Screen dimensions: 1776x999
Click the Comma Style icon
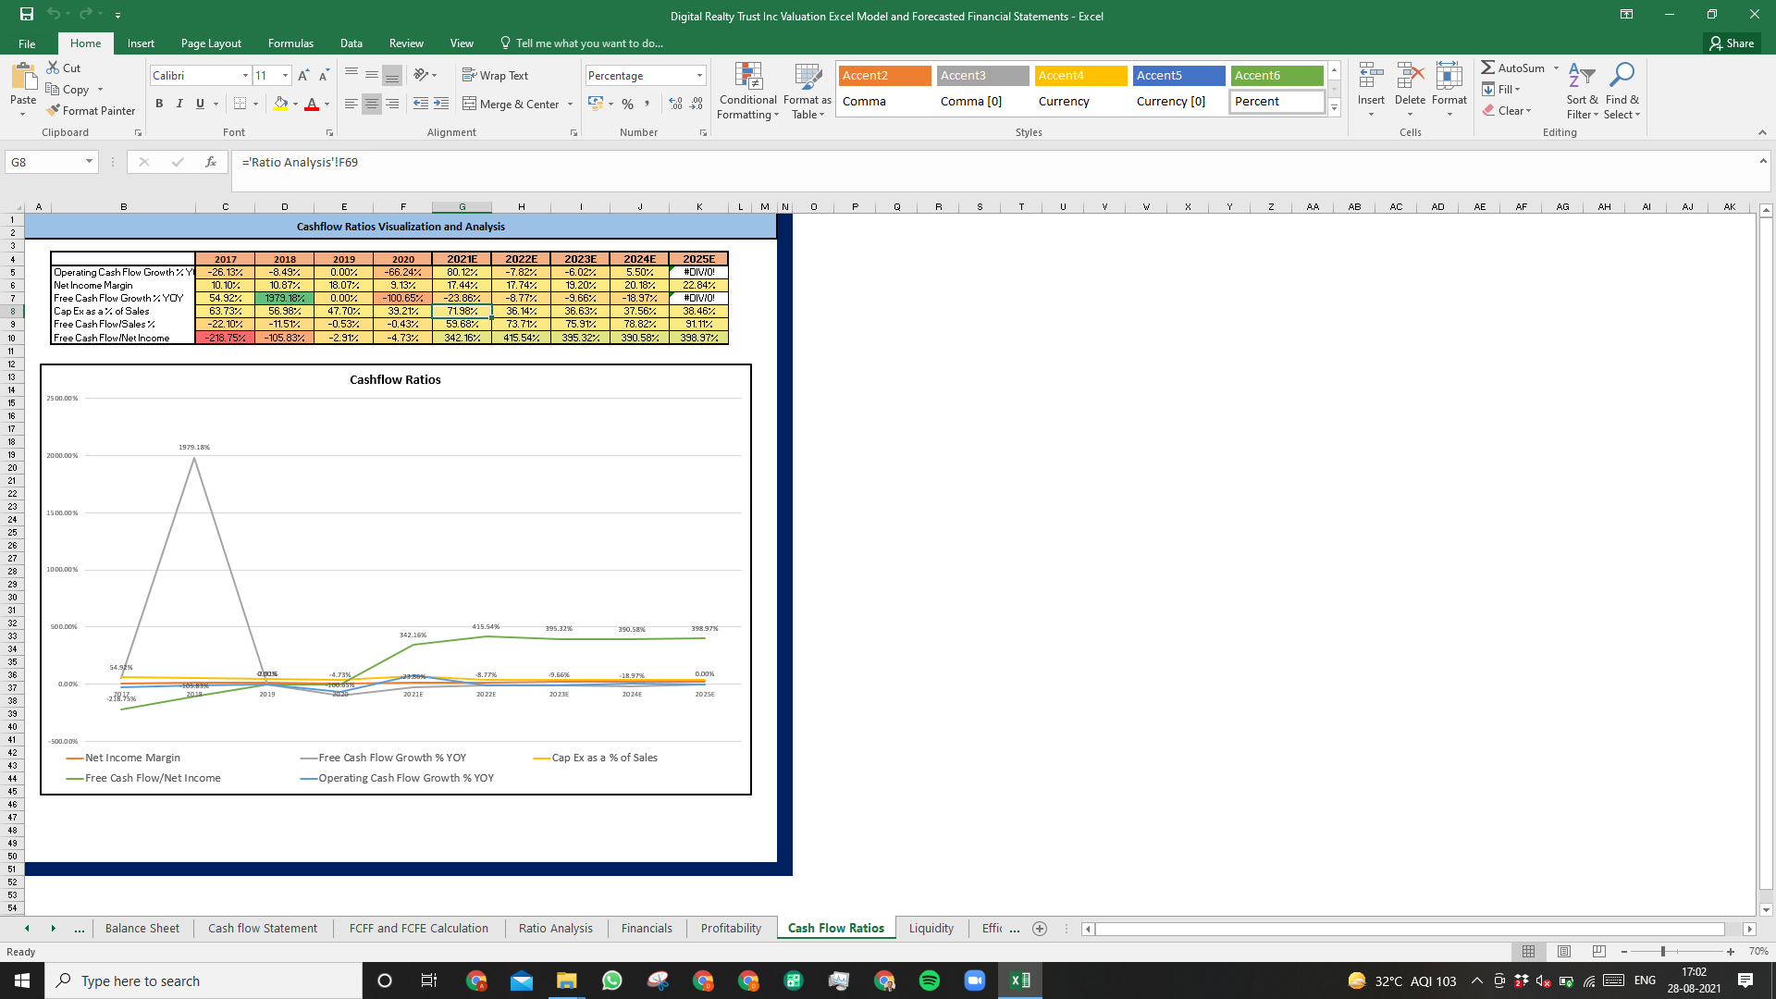pos(647,104)
